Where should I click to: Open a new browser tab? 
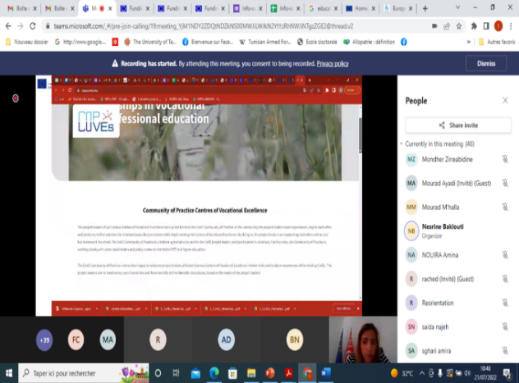(x=425, y=8)
